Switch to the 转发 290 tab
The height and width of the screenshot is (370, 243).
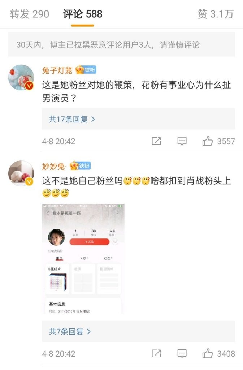point(30,14)
